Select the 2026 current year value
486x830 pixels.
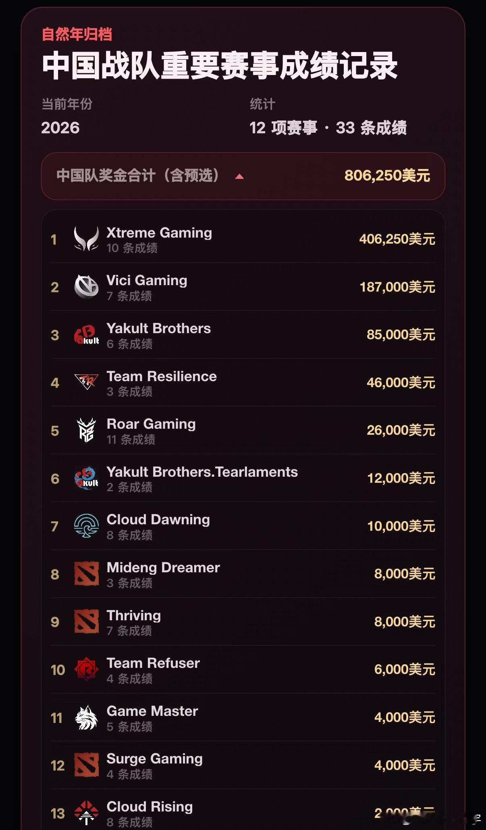coord(60,128)
